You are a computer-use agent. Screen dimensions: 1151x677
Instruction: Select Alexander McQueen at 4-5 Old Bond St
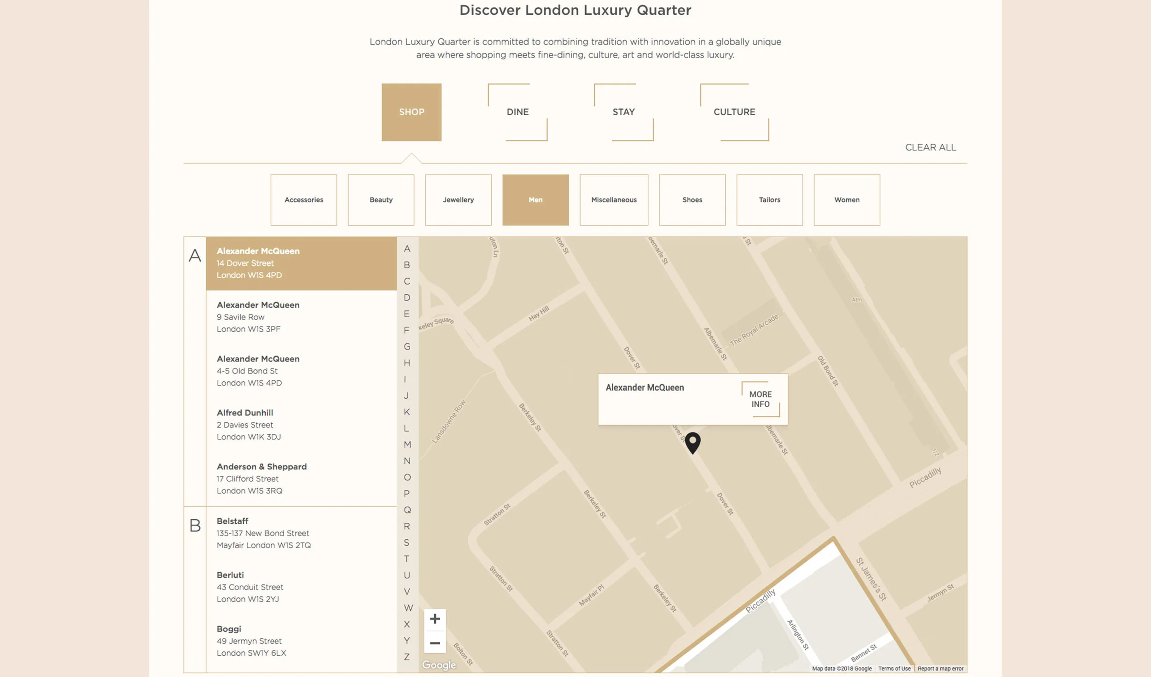302,371
